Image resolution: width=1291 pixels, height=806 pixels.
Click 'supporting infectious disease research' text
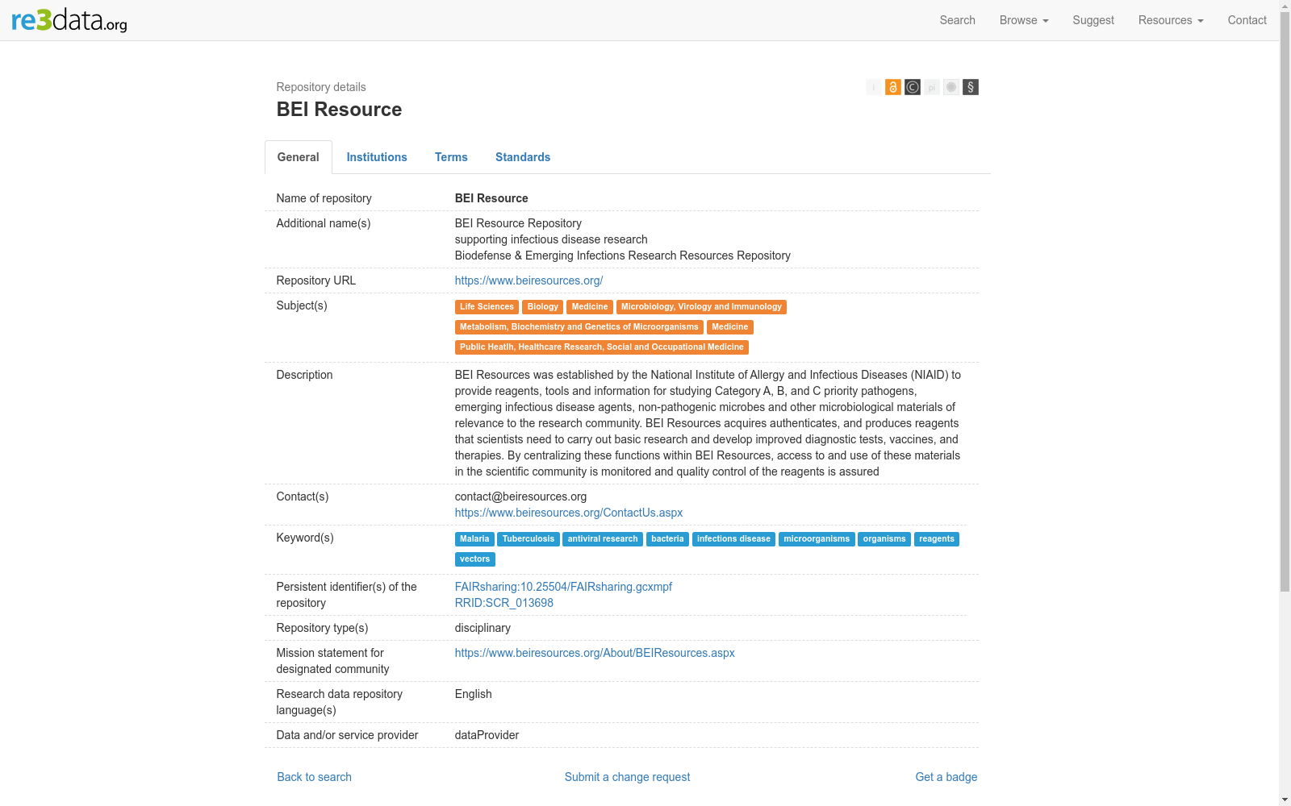pyautogui.click(x=551, y=239)
